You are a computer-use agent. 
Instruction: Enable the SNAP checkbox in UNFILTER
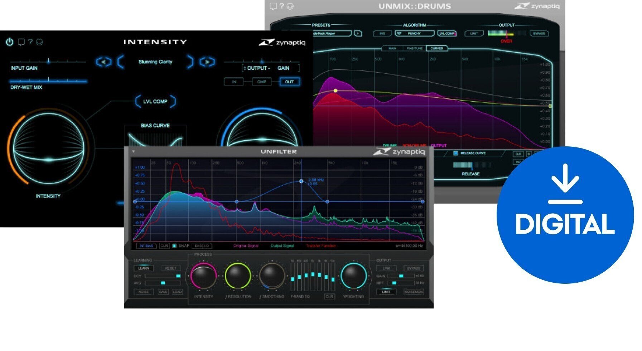click(175, 246)
